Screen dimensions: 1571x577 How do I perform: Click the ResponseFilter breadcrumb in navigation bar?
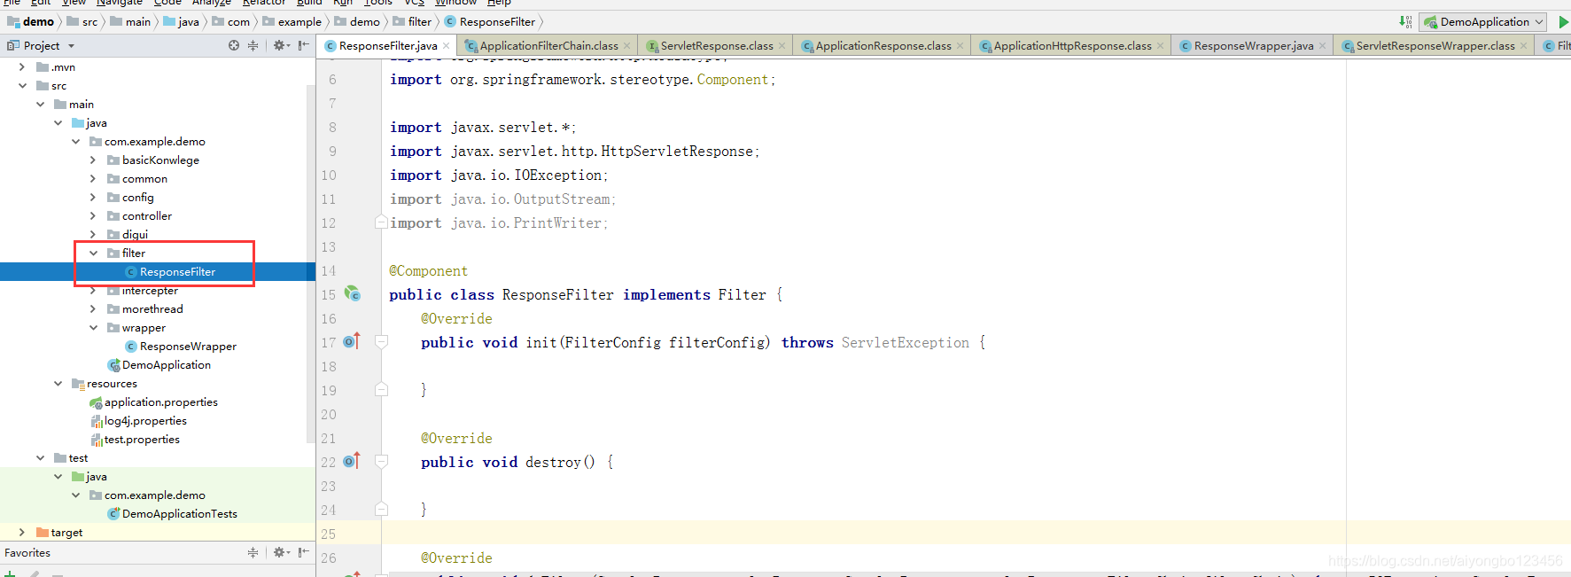pos(489,22)
